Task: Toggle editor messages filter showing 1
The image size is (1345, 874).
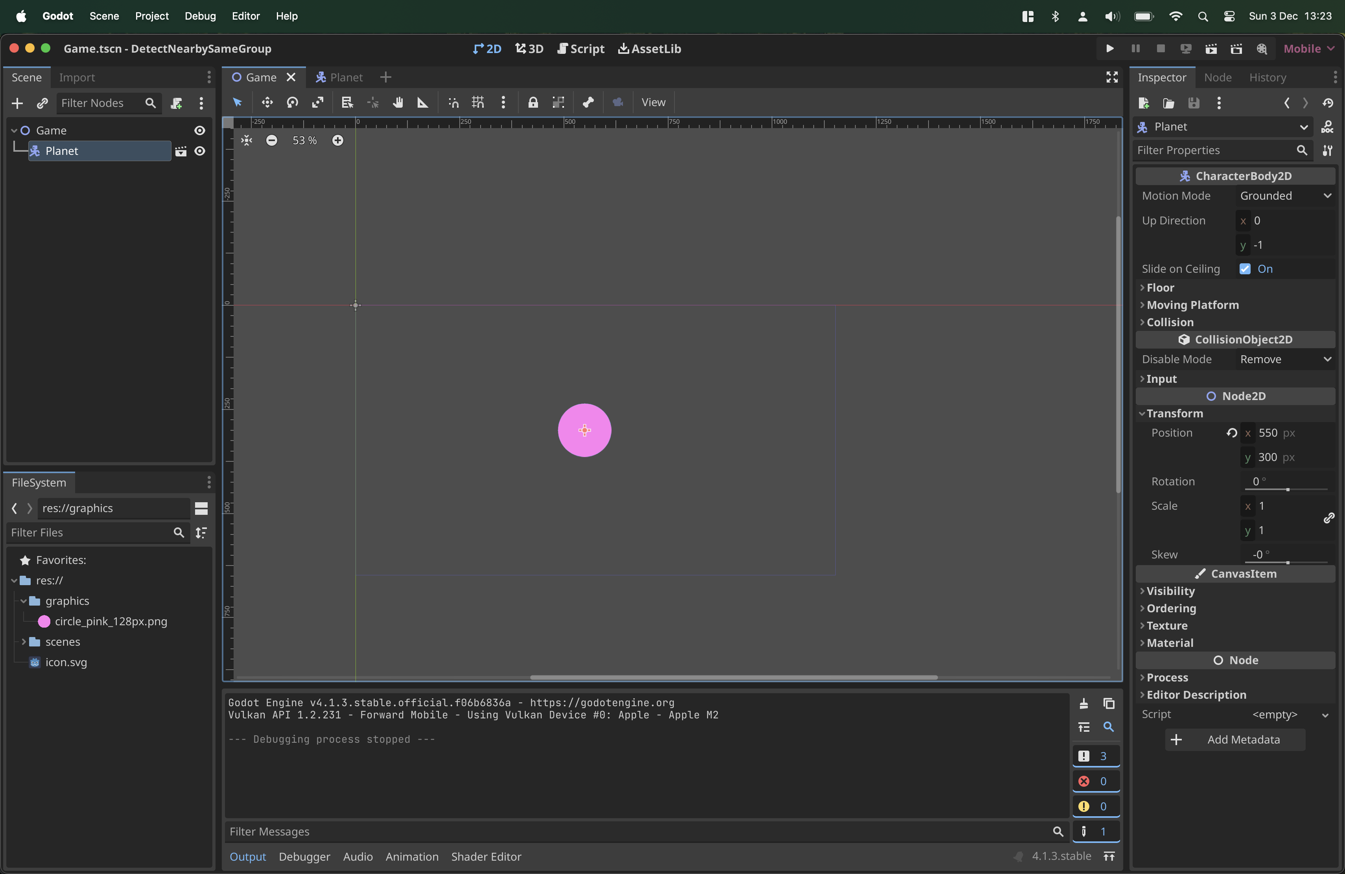Action: (x=1096, y=831)
